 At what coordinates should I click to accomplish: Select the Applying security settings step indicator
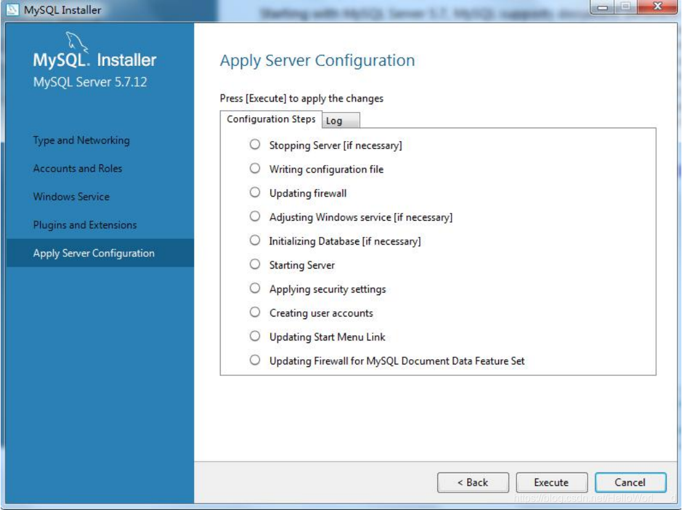click(x=255, y=287)
